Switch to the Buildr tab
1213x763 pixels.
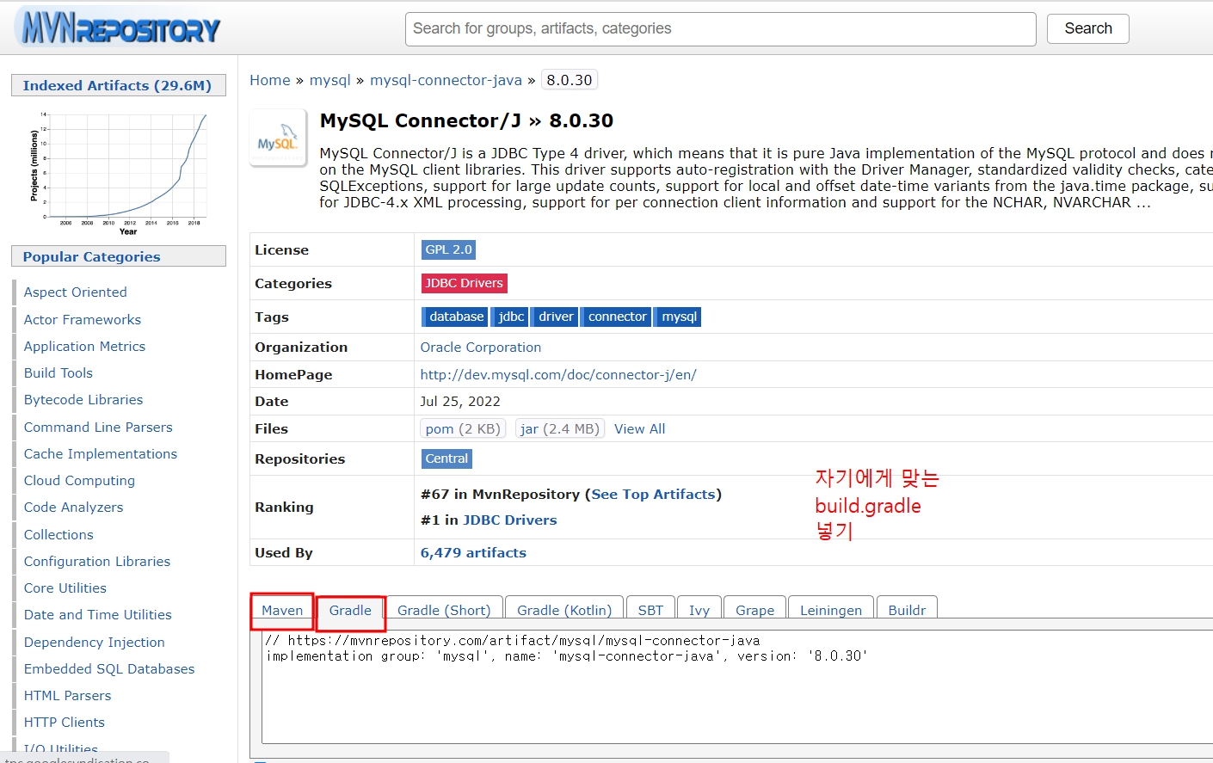coord(907,610)
